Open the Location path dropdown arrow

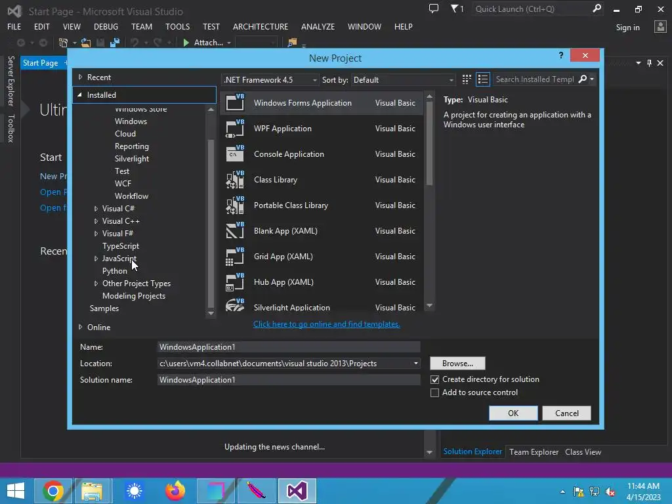[415, 364]
